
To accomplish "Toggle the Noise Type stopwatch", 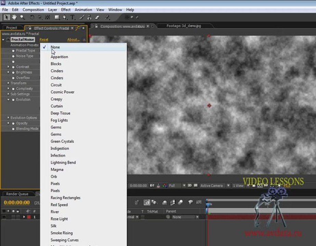I will [13, 56].
